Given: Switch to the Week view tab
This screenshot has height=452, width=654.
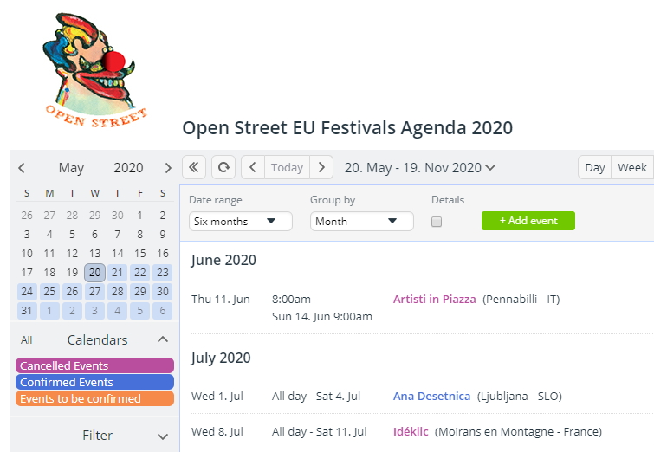Looking at the screenshot, I should (x=631, y=167).
